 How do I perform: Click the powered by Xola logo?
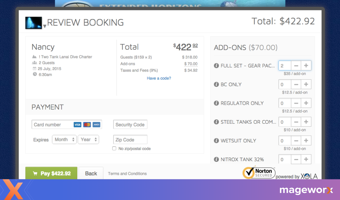297,176
